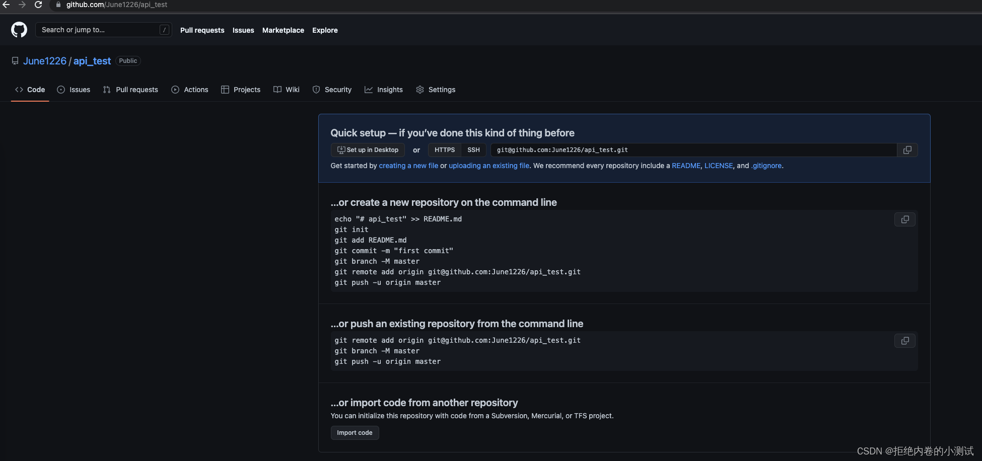Viewport: 982px width, 461px height.
Task: Click the Quick setup heading text
Action: [x=452, y=133]
